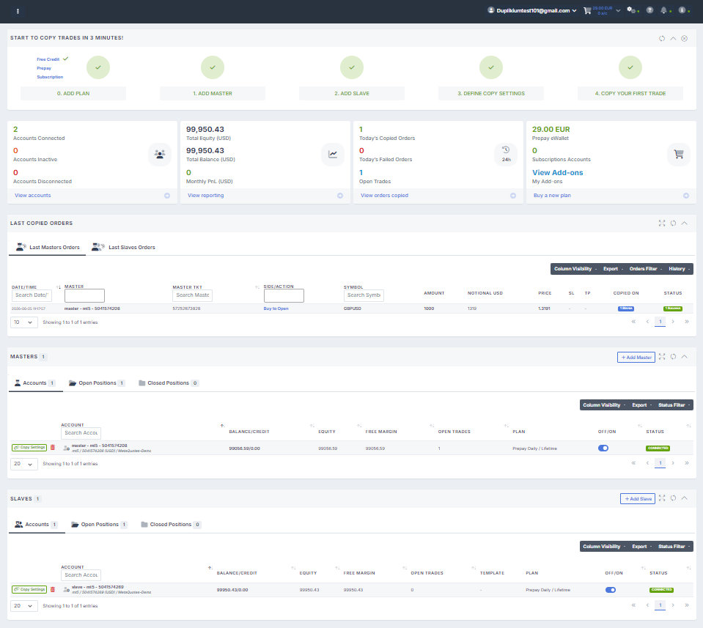The height and width of the screenshot is (628, 703).
Task: Click the Search Date/Time filter field
Action: tap(32, 295)
